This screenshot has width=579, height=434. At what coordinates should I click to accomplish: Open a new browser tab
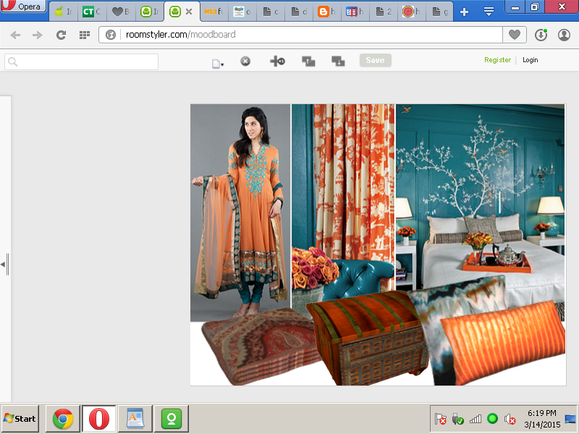click(465, 12)
